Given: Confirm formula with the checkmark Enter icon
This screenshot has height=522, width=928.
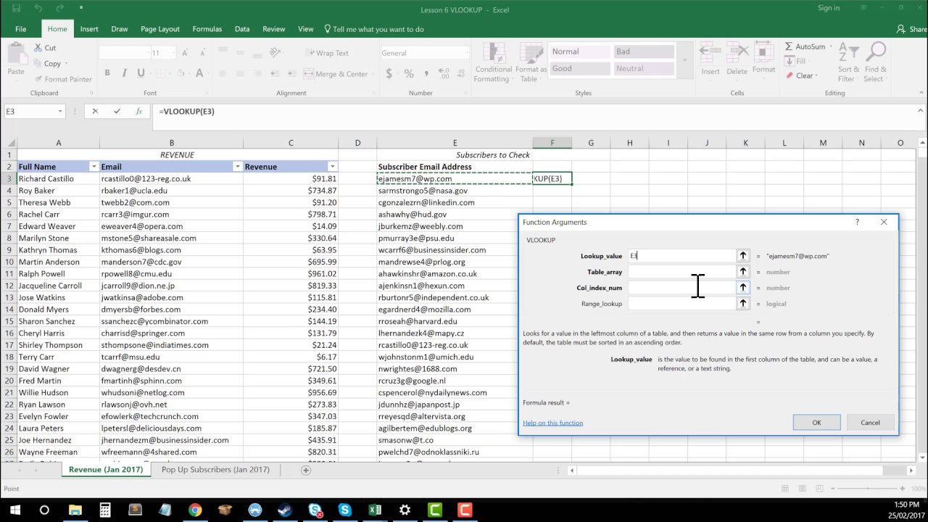Looking at the screenshot, I should 117,112.
